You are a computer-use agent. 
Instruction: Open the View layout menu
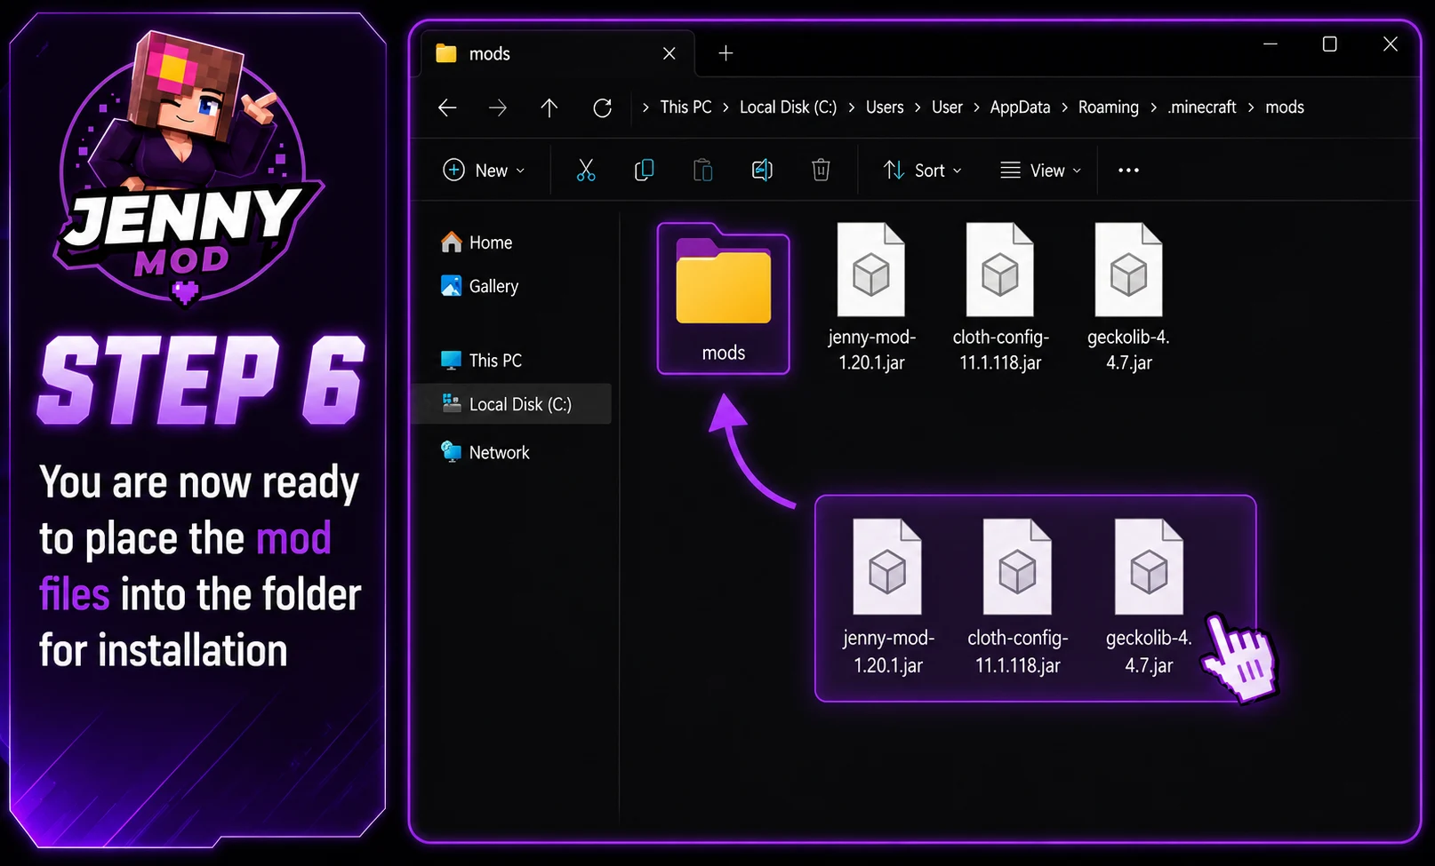pyautogui.click(x=1041, y=170)
